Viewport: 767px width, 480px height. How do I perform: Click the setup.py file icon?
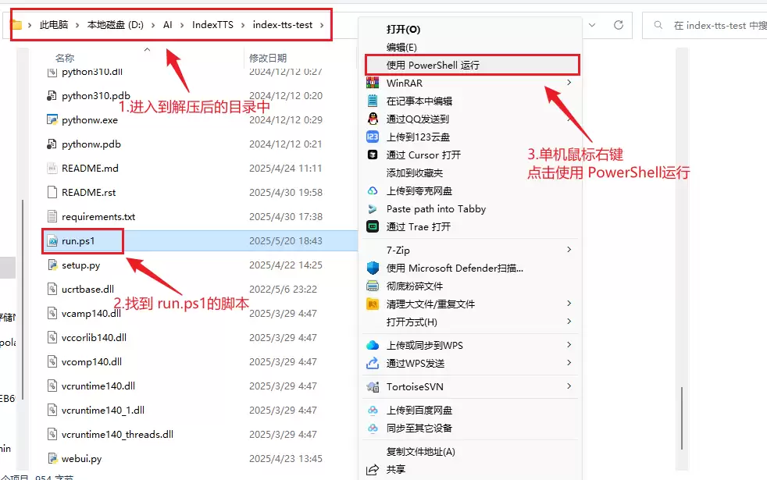[52, 265]
